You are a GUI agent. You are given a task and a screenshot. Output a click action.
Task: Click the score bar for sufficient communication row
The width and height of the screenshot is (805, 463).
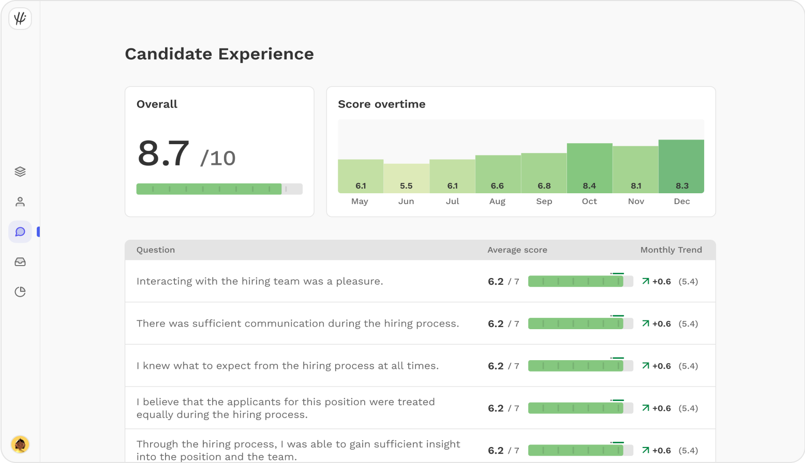coord(580,324)
